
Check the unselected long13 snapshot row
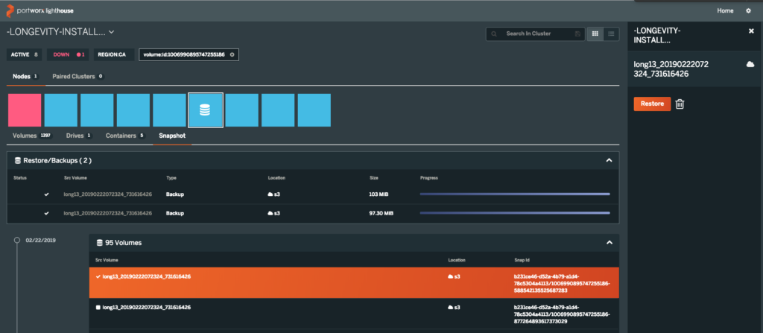coord(98,307)
